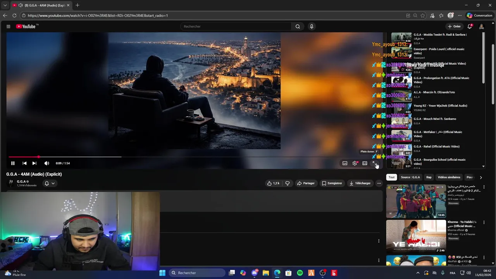
Task: Open Microsoft Store from the taskbar
Action: pyautogui.click(x=288, y=273)
